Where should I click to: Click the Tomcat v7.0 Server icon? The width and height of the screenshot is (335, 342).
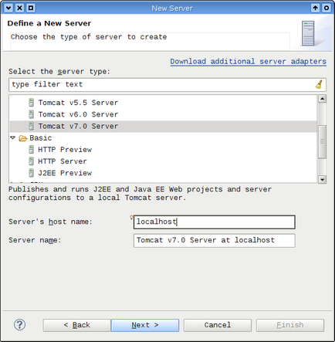(31, 126)
